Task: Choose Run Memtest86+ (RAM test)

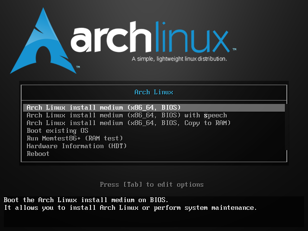Action: pyautogui.click(x=154, y=138)
